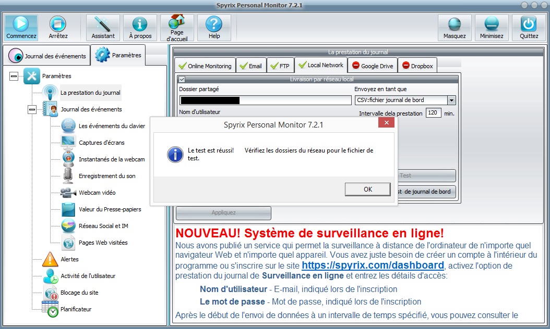Click the 'NOUVEAU! Système de surveillance' heading
Screen dimensions: 550x329
pyautogui.click(x=310, y=233)
